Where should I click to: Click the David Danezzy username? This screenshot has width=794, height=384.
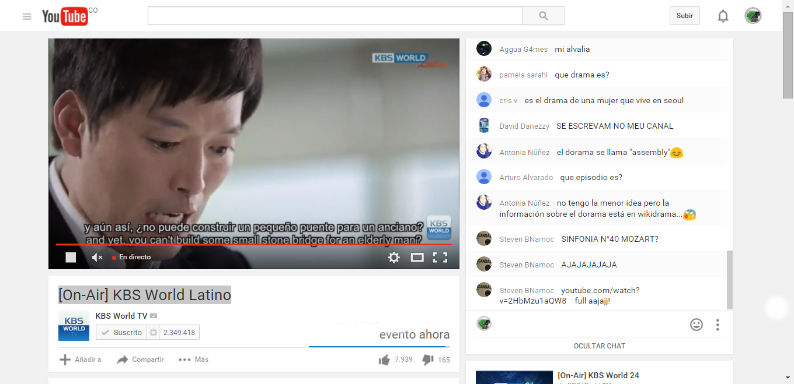(x=524, y=126)
